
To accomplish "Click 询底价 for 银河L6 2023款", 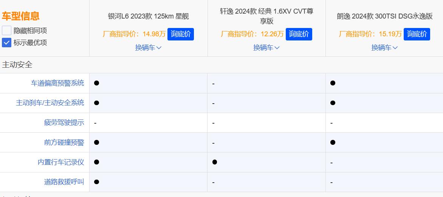I will (x=181, y=34).
